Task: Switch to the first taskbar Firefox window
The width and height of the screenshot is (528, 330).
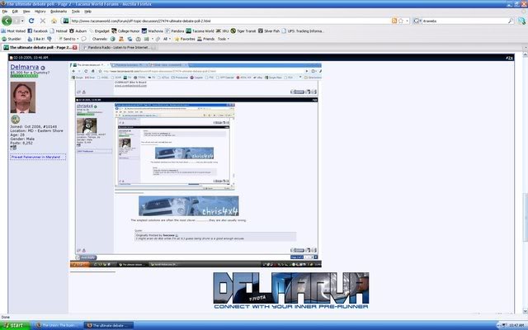Action: (57, 325)
